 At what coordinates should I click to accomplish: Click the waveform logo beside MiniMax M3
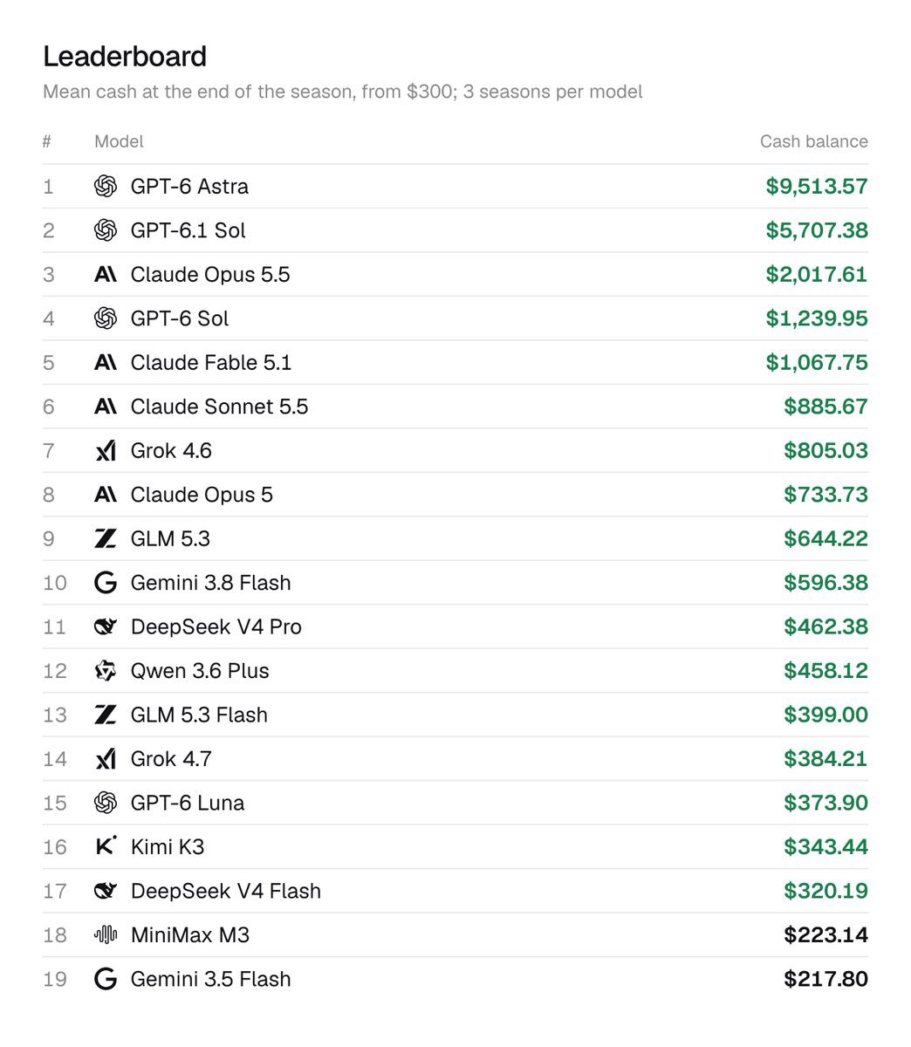coord(106,935)
